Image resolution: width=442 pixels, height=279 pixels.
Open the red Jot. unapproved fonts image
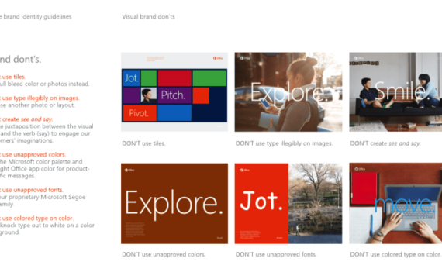(x=288, y=204)
